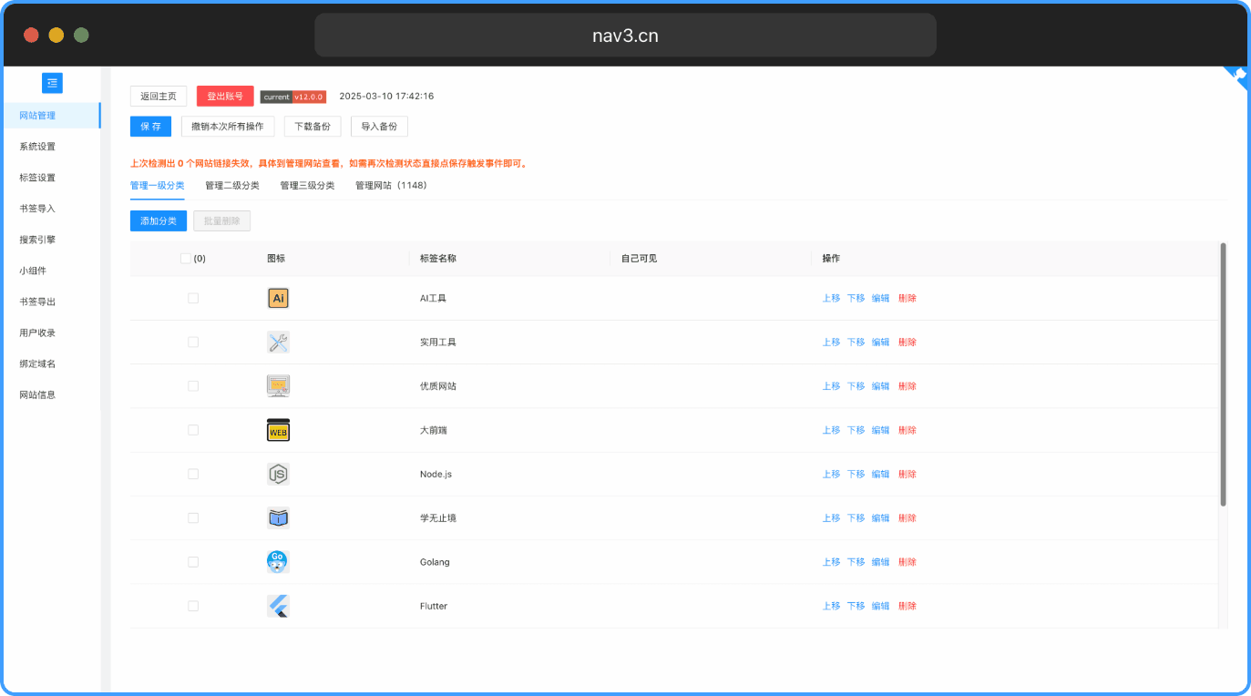Delete the Flutter category
Viewport: 1251px width, 696px height.
click(x=907, y=606)
